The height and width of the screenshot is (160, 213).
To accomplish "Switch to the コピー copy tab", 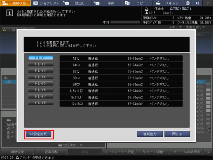I will [137, 3].
